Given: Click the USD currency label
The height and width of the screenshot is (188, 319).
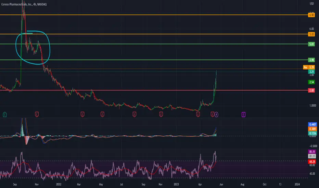Looking at the screenshot, I should point(312,3).
